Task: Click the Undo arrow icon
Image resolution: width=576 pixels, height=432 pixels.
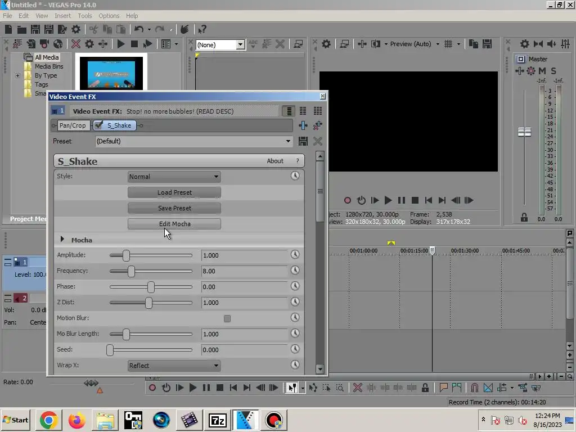Action: [138, 29]
